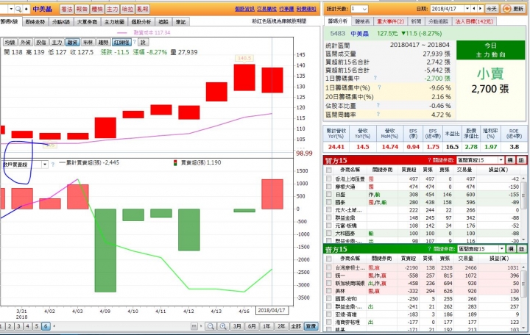Click the zoom out magnifier icon
Viewport: 530px width, 335px height.
tap(211, 326)
